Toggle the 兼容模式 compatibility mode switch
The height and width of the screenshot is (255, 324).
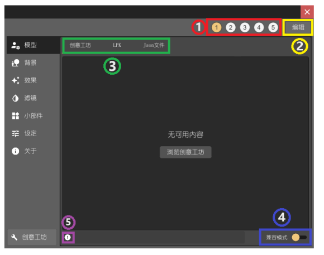coord(299,238)
